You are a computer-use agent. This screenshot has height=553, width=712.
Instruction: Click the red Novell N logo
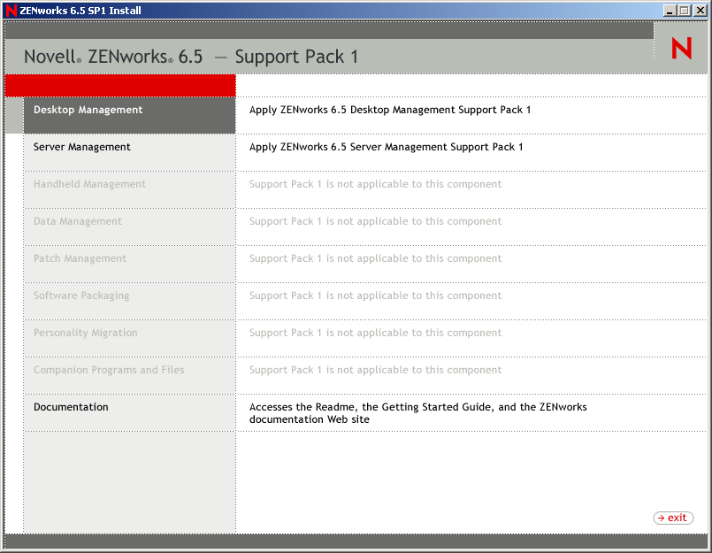(x=680, y=48)
